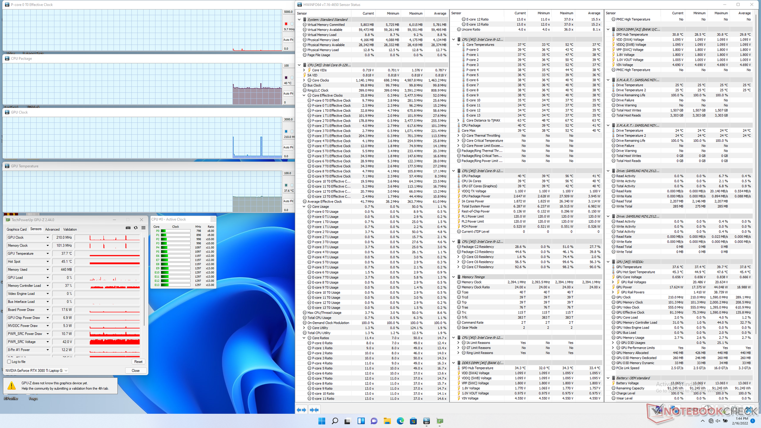761x428 pixels.
Task: Open the GPU selector dropdown for RTX 3080 Ti
Action: coord(66,371)
